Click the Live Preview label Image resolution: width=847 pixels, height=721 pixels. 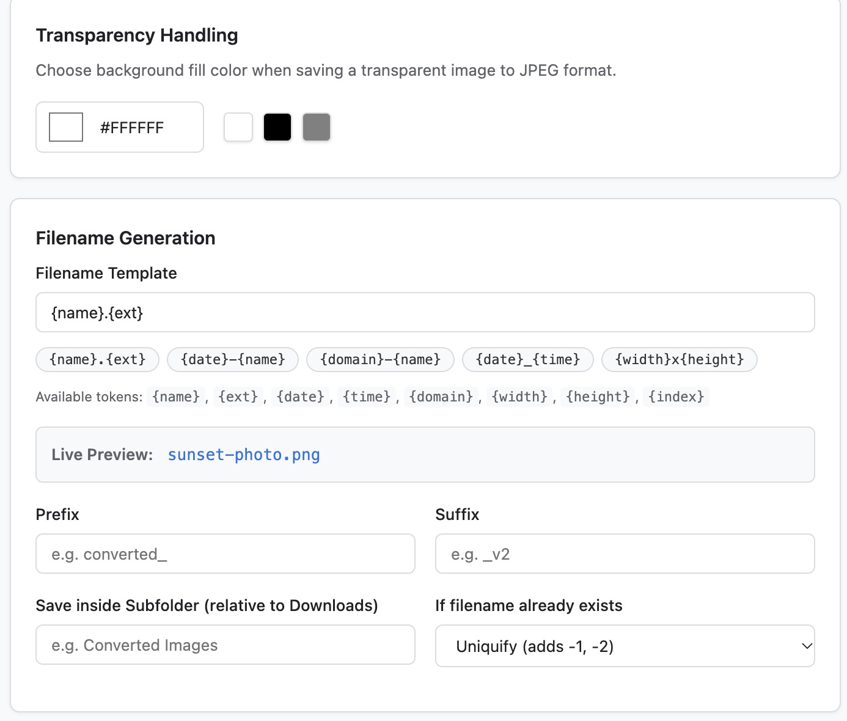tap(102, 455)
